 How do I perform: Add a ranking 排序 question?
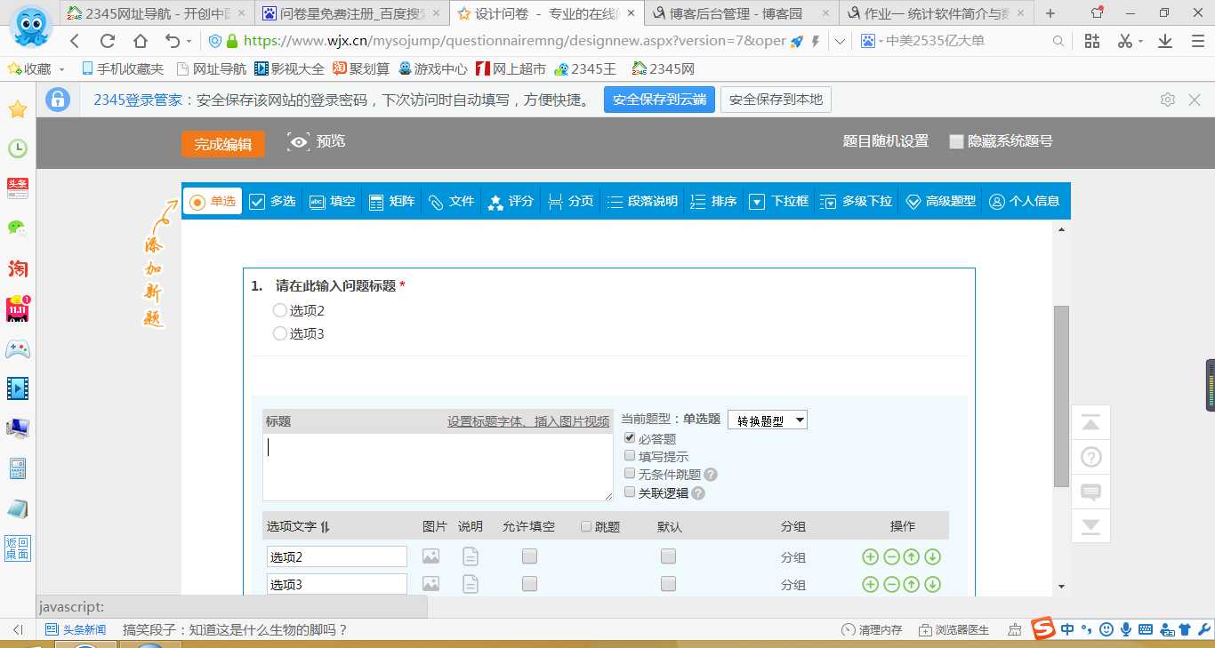coord(713,202)
